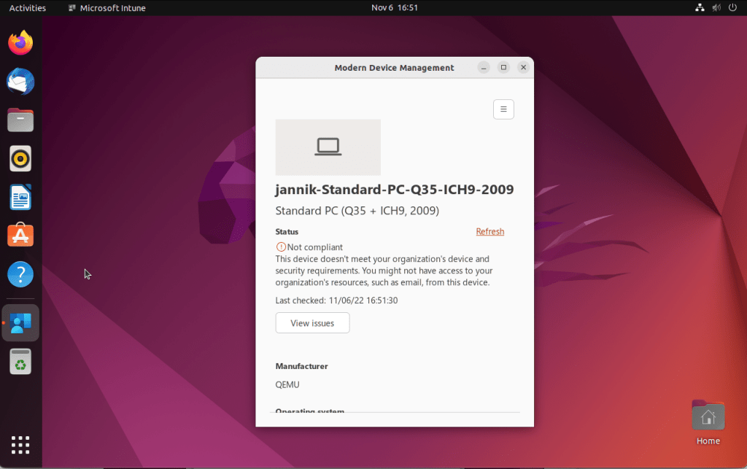The width and height of the screenshot is (747, 469).
Task: Show Applications grid
Action: coord(20,444)
